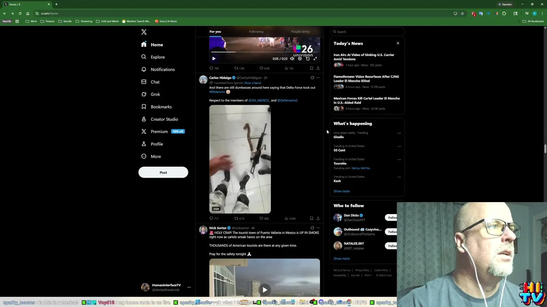Show more under Who to follow

[x=341, y=258]
